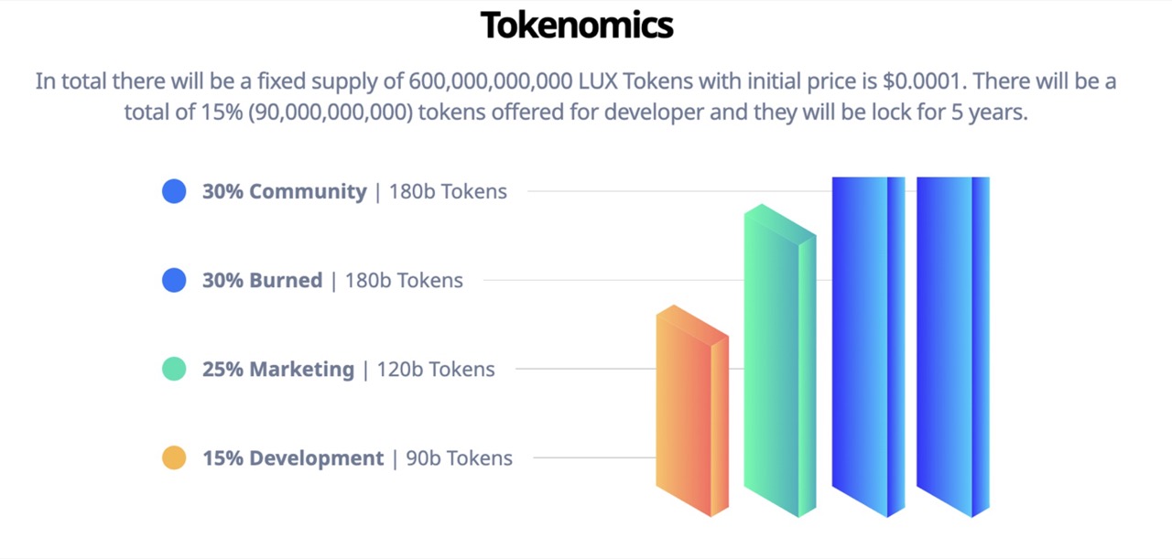Click the "90b Tokens" text
Viewport: 1172px width, 559px height.
pos(459,457)
